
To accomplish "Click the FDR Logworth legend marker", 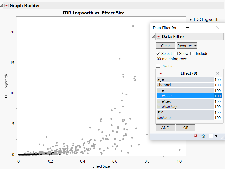I will point(190,19).
